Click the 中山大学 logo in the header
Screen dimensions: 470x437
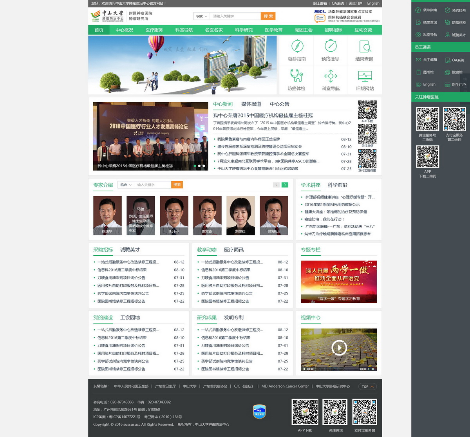pos(107,16)
